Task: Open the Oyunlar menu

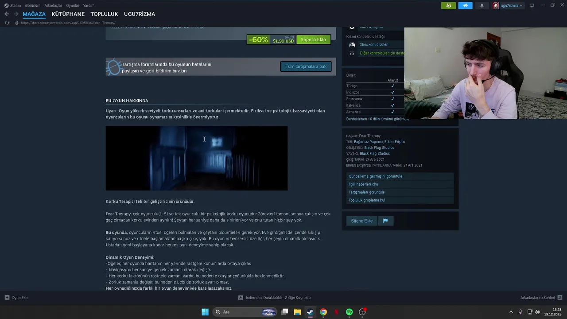Action: click(x=73, y=5)
